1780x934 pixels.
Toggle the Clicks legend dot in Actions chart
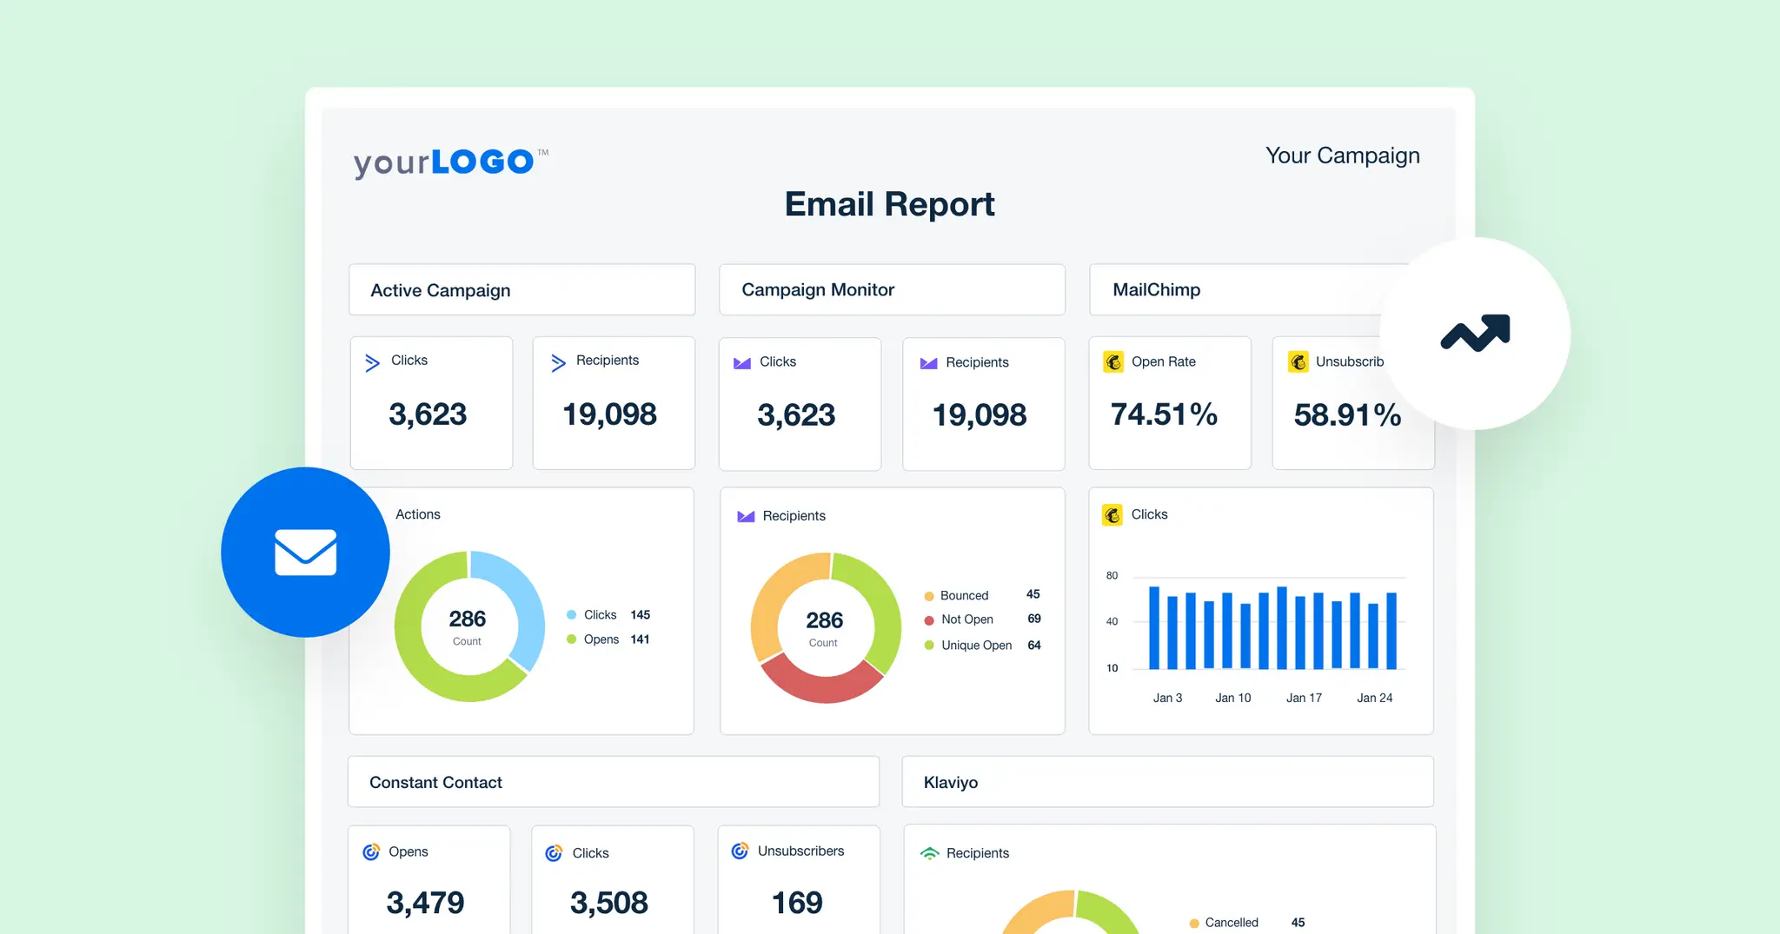pos(572,614)
